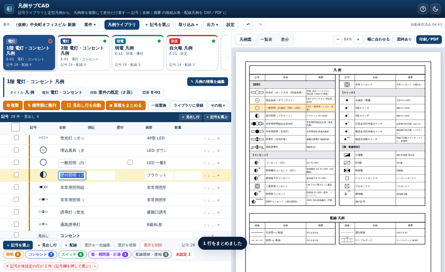Check the 埋込器具 row checkbox
The height and width of the screenshot is (272, 445).
(x=16, y=150)
